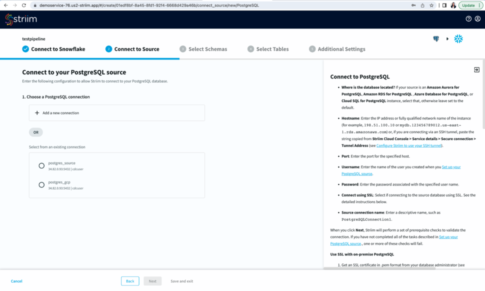Click Cancel at bottom left

pos(16,281)
